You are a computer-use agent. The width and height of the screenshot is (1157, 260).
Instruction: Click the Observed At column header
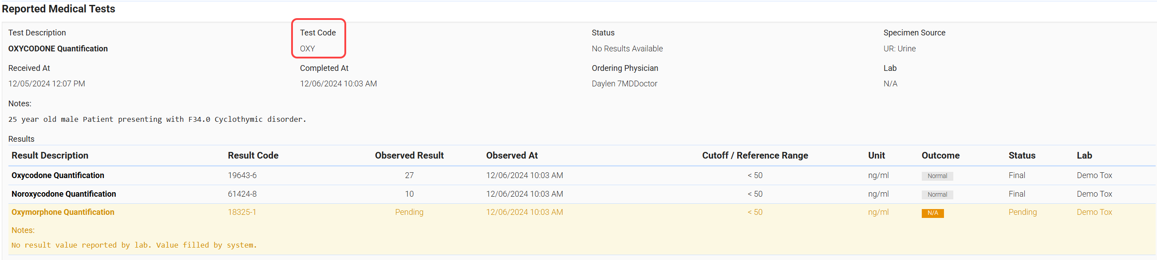[512, 155]
